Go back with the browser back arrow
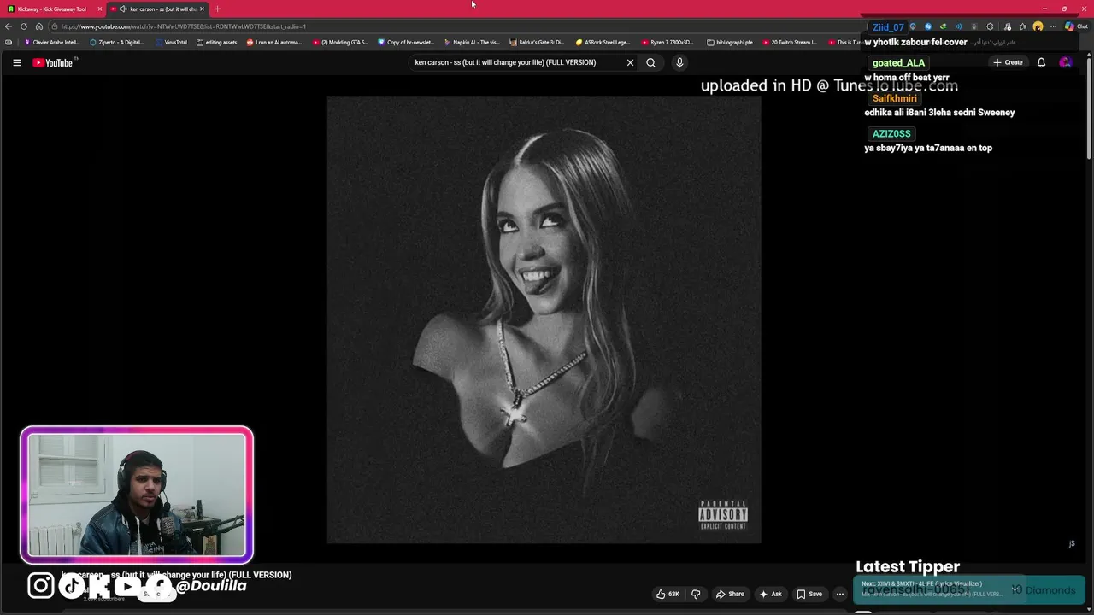Image resolution: width=1094 pixels, height=615 pixels. tap(9, 26)
